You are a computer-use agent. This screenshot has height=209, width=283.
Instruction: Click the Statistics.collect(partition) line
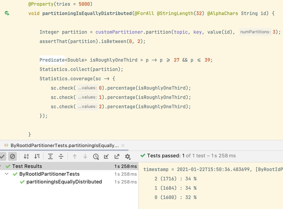(x=81, y=69)
